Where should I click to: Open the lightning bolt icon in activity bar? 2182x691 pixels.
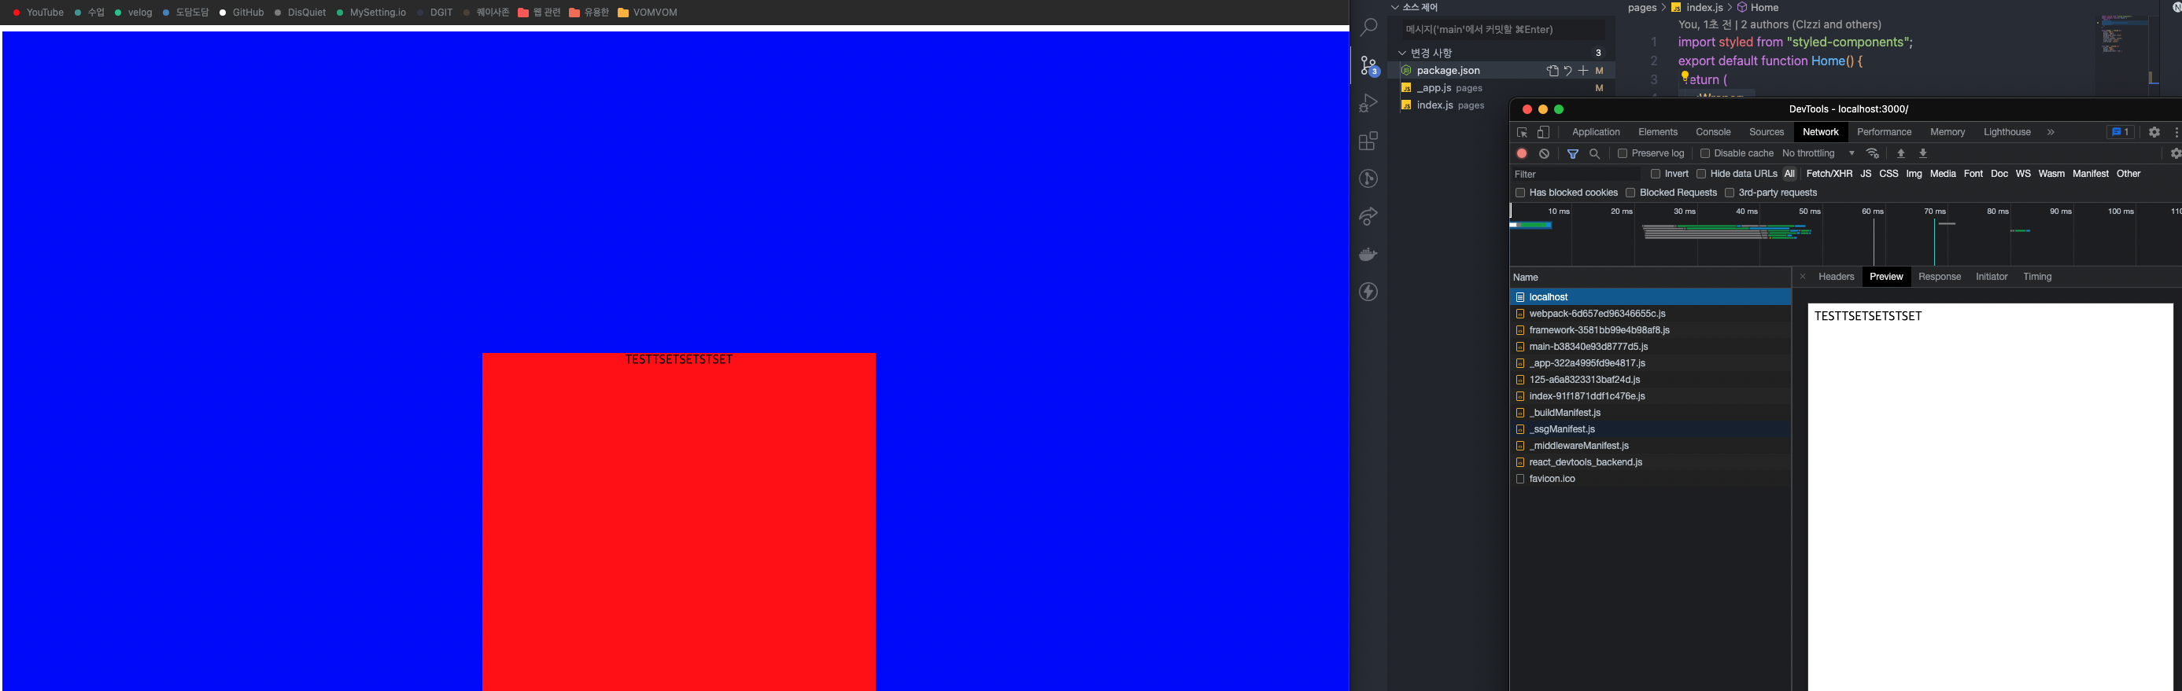[1368, 292]
